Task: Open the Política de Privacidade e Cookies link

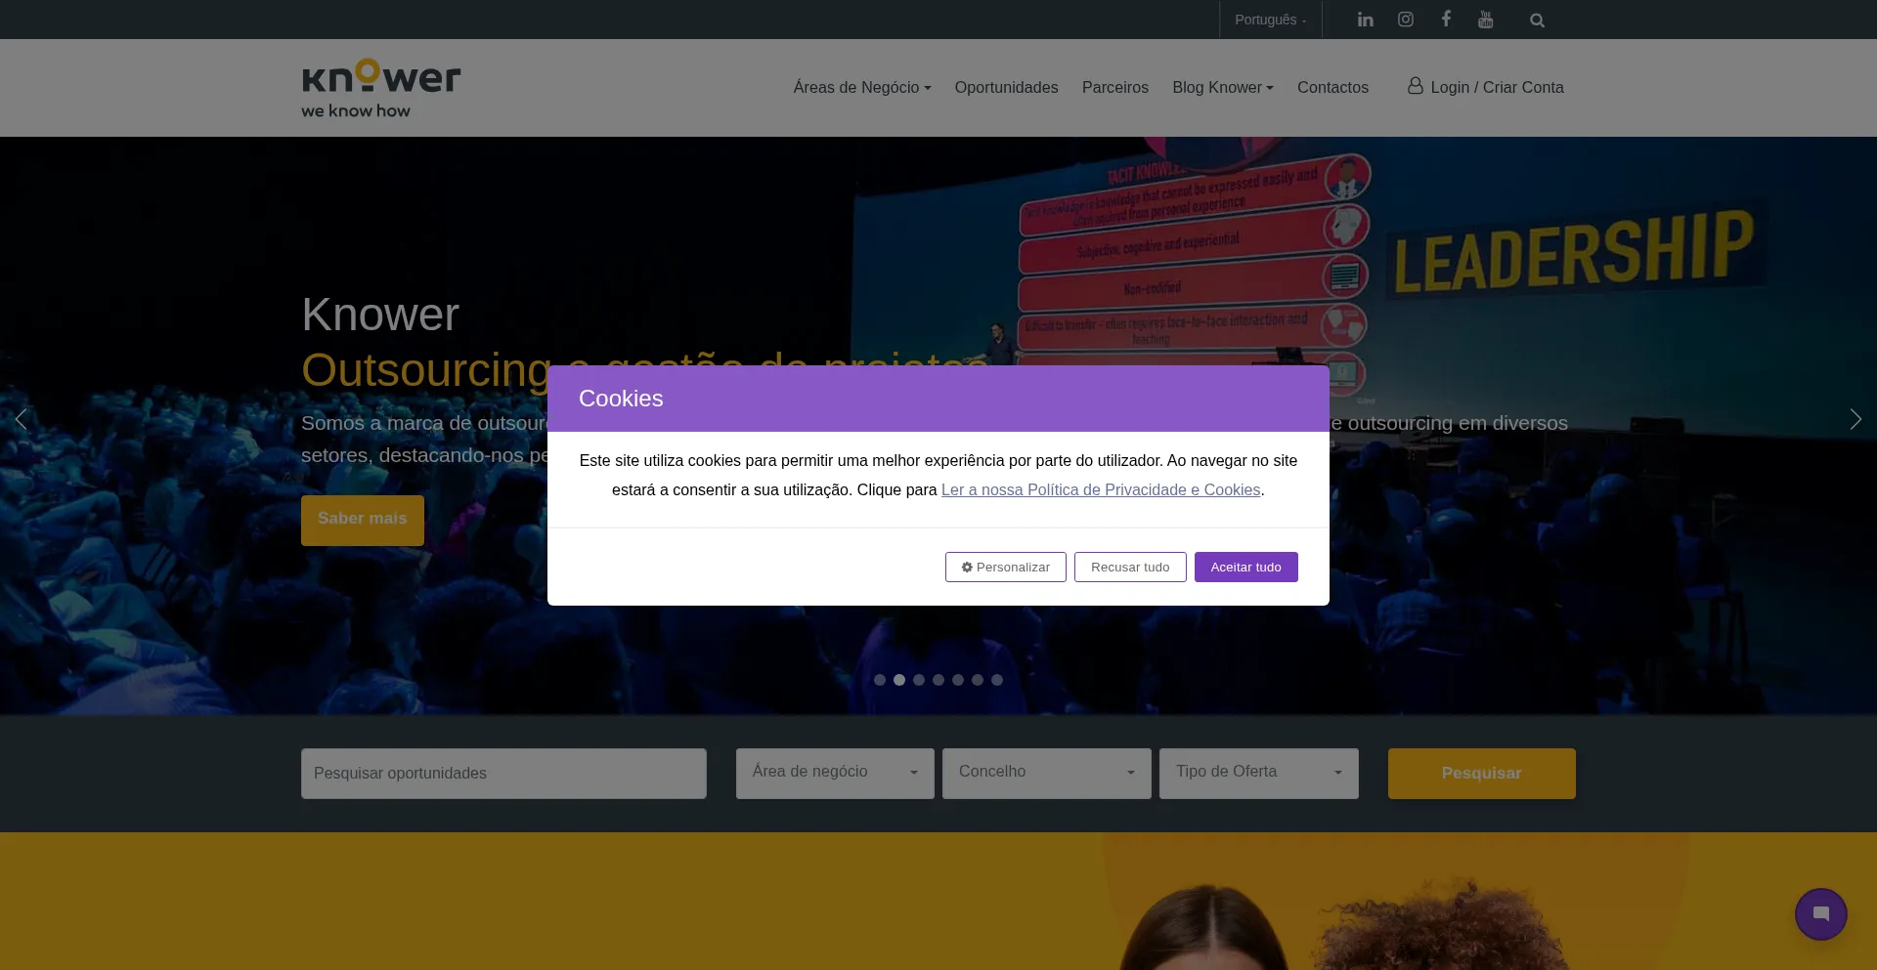Action: click(1101, 490)
